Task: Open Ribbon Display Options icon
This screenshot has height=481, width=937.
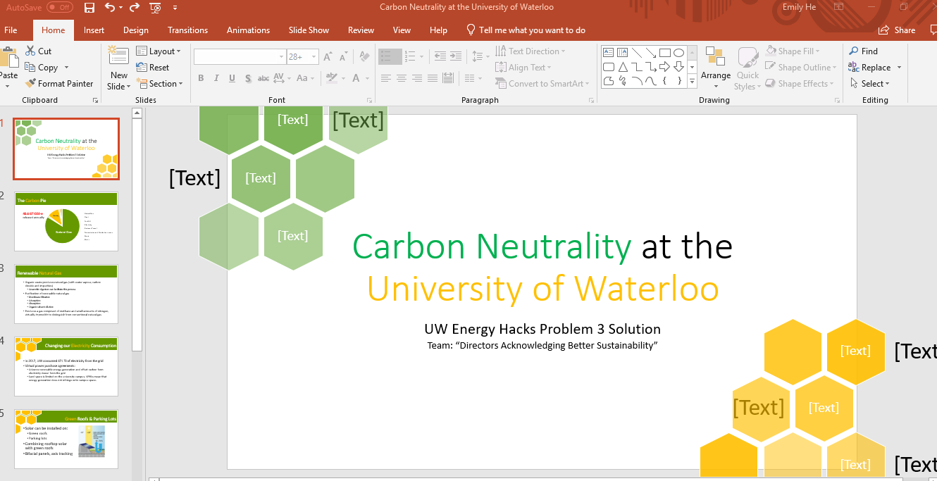Action: click(838, 7)
